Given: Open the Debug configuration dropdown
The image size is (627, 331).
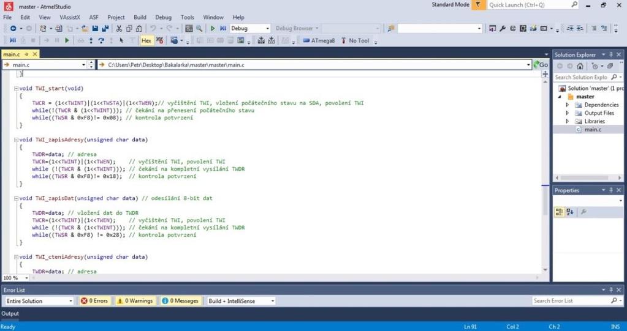Looking at the screenshot, I should point(267,28).
